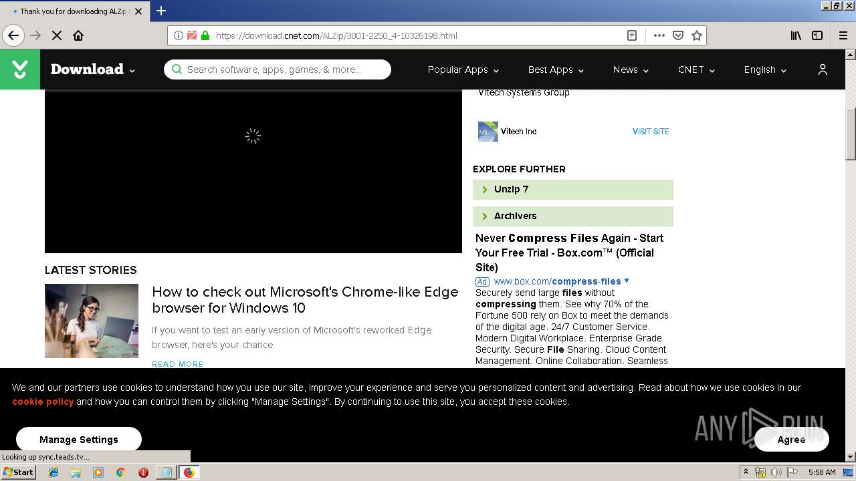Open site information icon in address bar
The width and height of the screenshot is (856, 481).
point(179,35)
